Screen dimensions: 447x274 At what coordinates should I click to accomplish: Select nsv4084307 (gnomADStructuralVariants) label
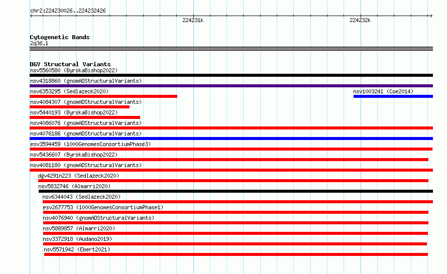click(86, 102)
